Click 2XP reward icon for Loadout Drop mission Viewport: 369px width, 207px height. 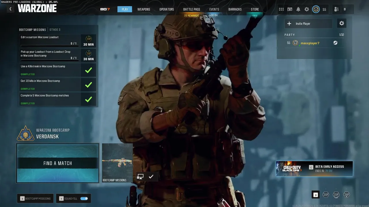coord(89,53)
